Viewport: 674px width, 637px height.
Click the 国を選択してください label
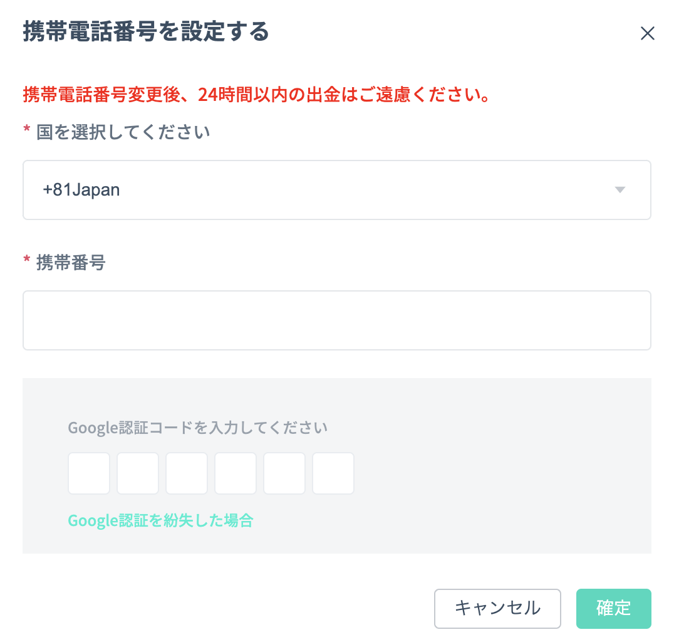123,132
